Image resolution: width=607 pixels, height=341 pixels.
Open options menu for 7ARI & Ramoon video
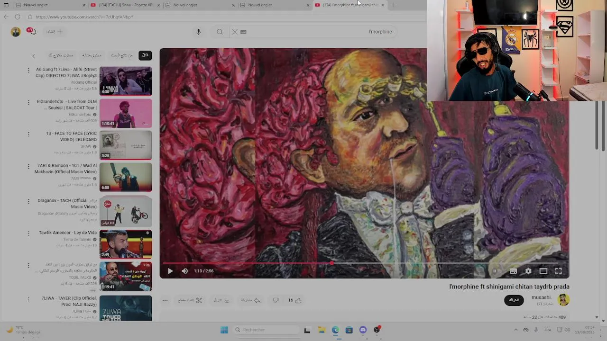[28, 166]
